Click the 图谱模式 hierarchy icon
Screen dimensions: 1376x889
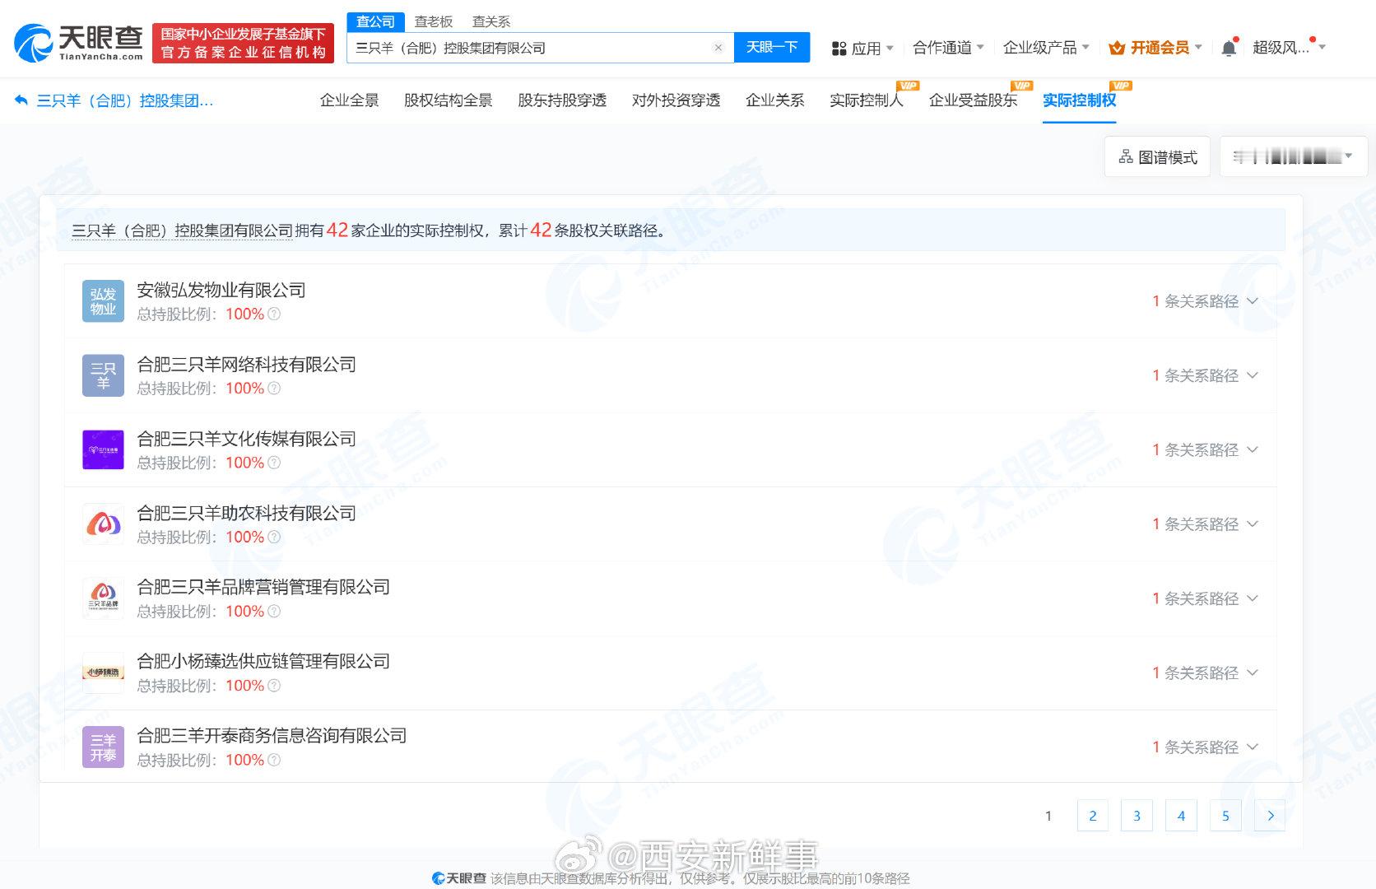click(1126, 156)
